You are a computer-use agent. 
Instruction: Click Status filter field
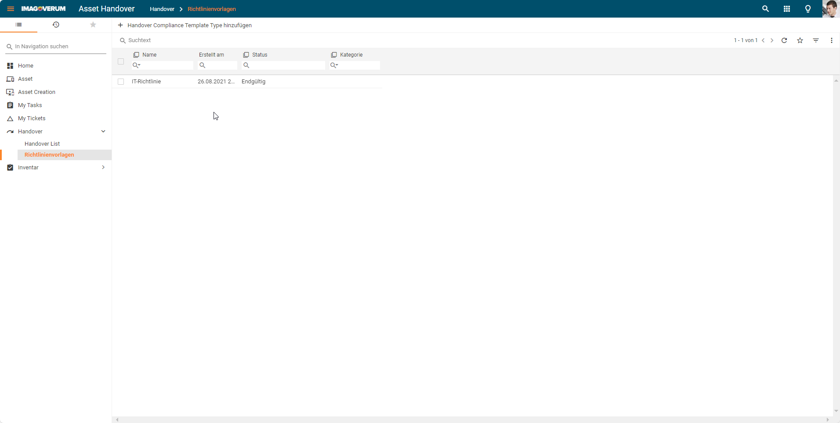tap(283, 65)
